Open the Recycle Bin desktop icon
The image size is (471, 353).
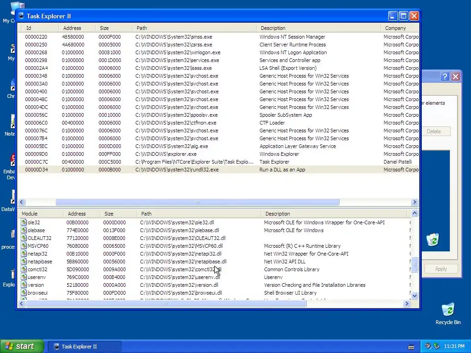point(448,313)
